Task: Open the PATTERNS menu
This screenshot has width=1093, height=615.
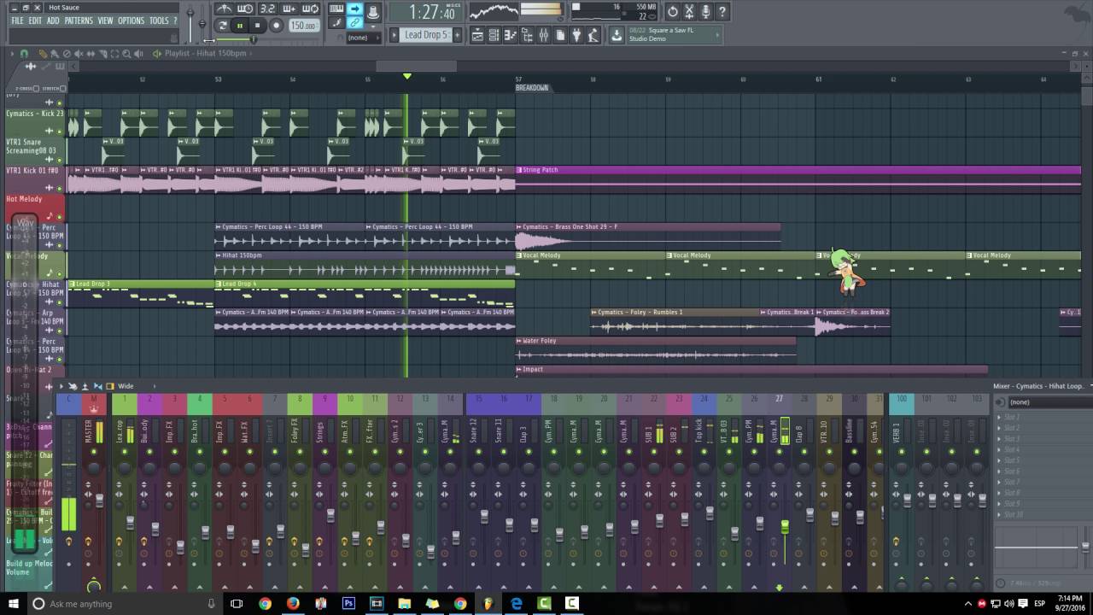Action: (79, 20)
